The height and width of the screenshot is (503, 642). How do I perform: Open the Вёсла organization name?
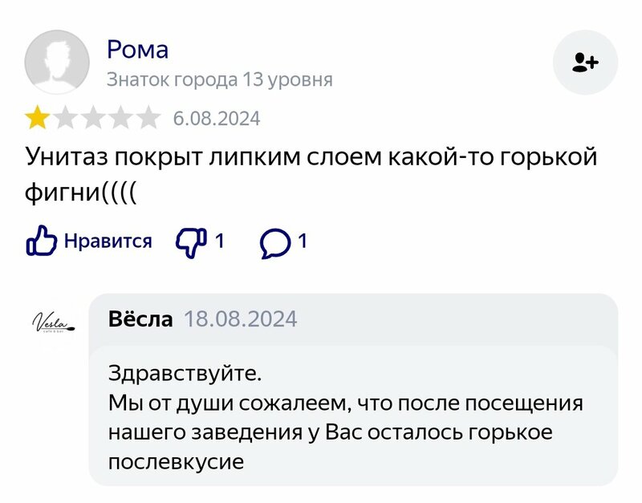pyautogui.click(x=140, y=318)
